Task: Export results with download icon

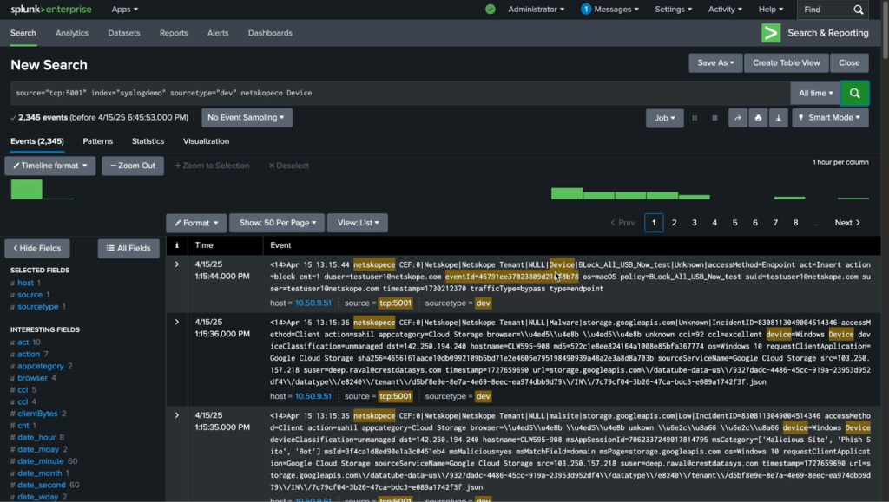Action: 779,118
